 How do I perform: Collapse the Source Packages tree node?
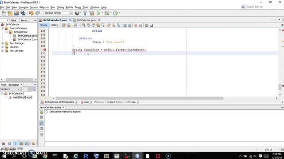coord(3,28)
